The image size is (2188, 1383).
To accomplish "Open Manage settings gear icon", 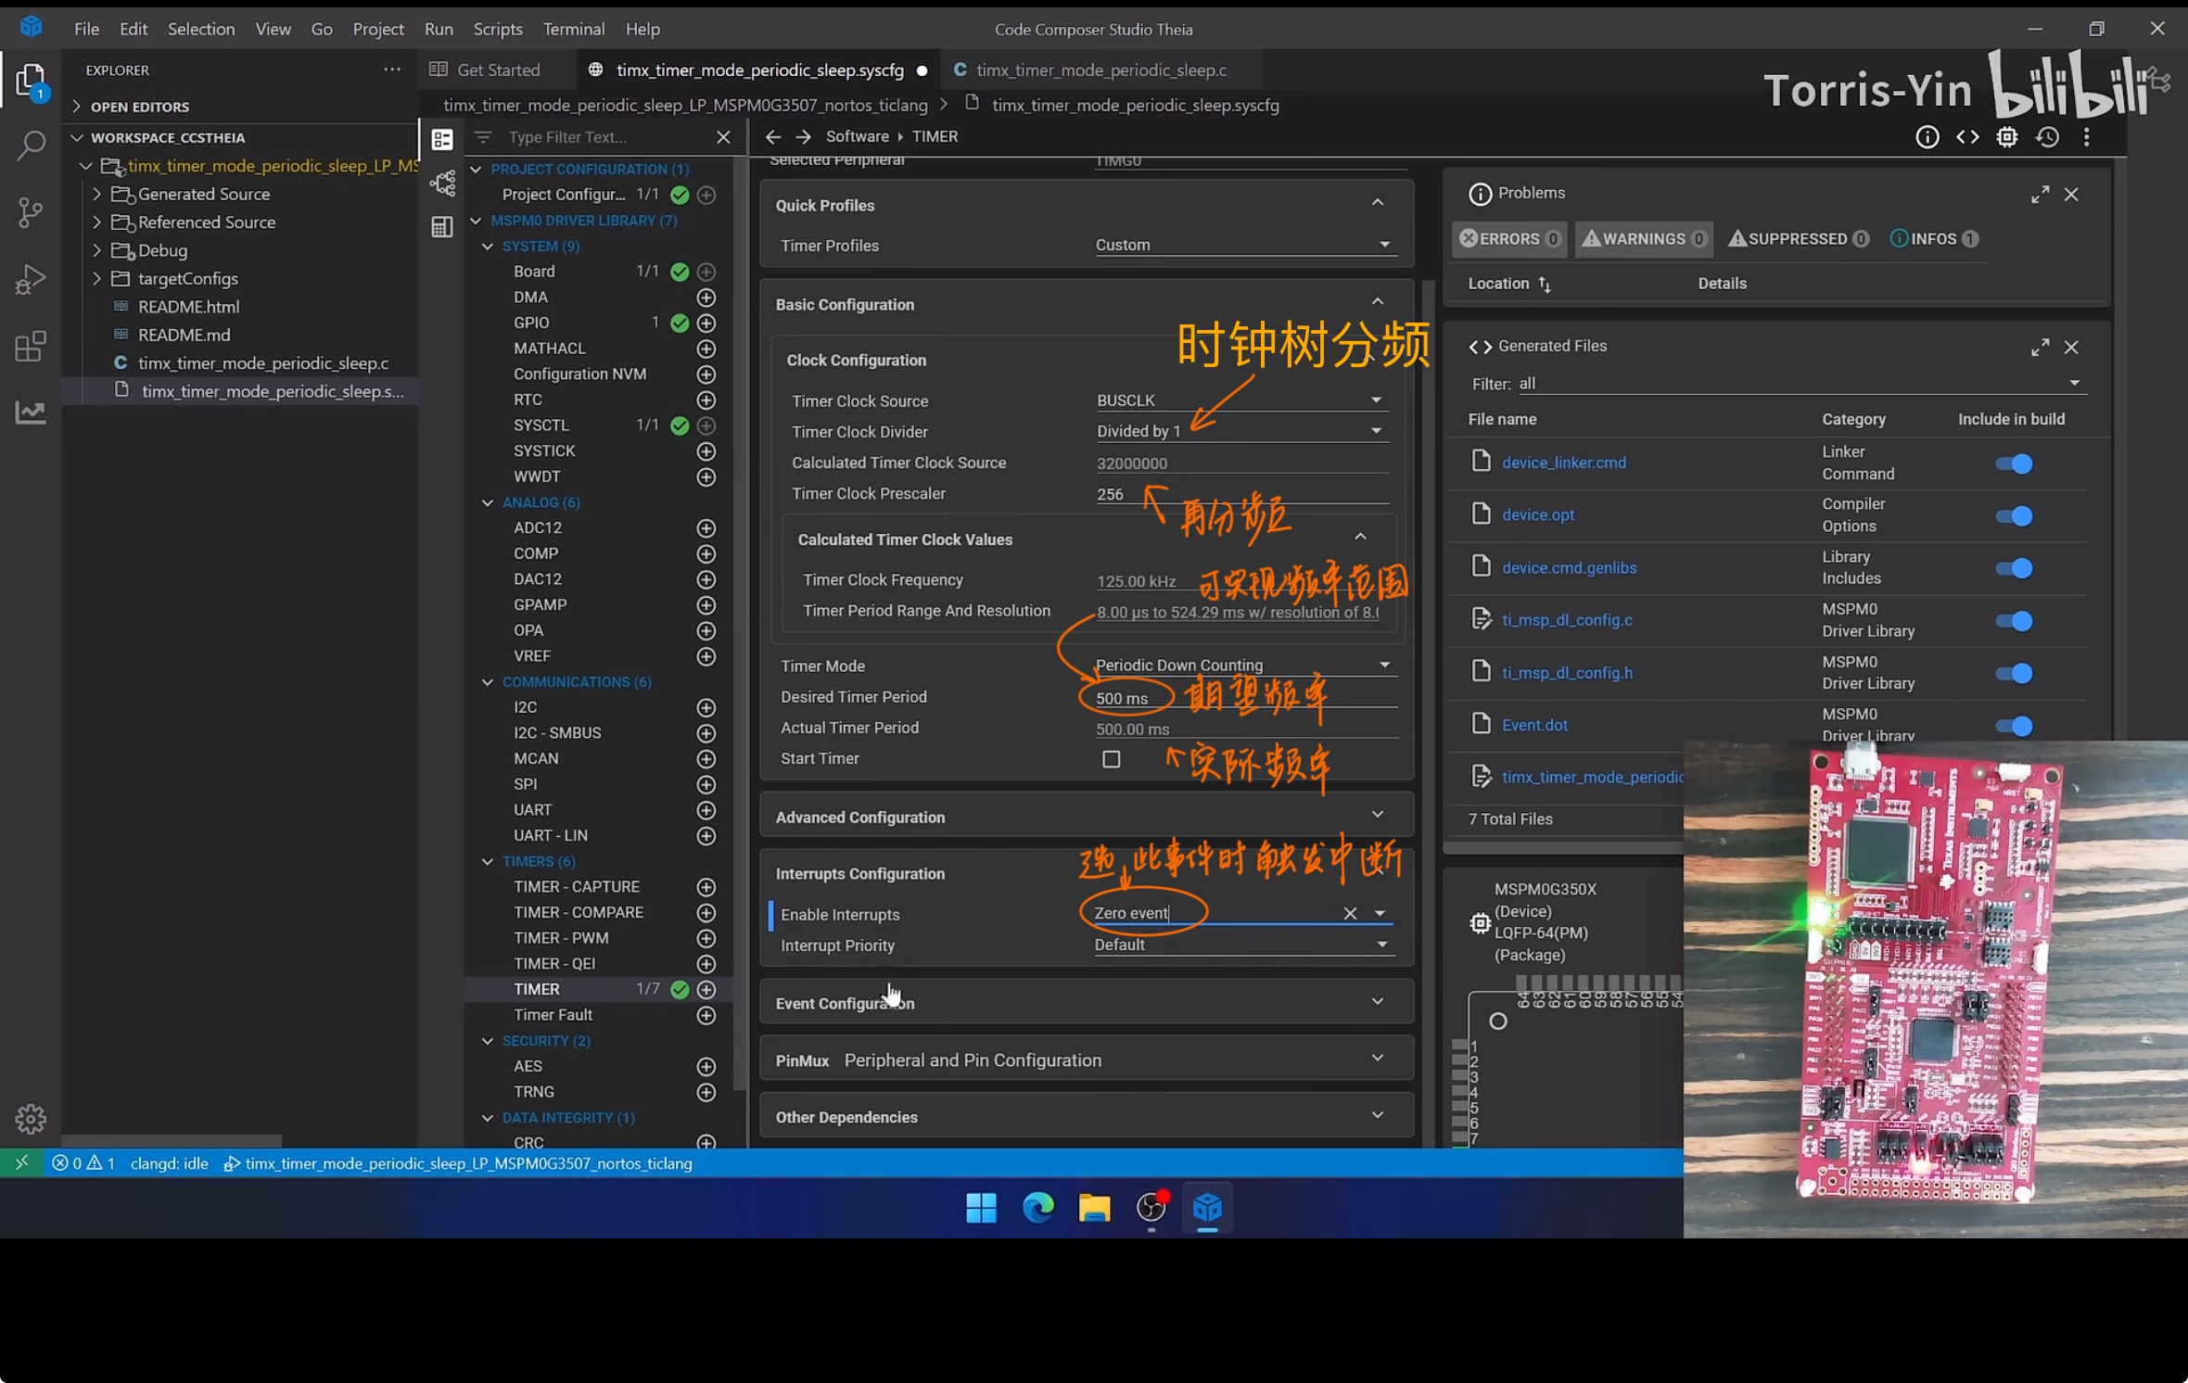I will pos(31,1119).
